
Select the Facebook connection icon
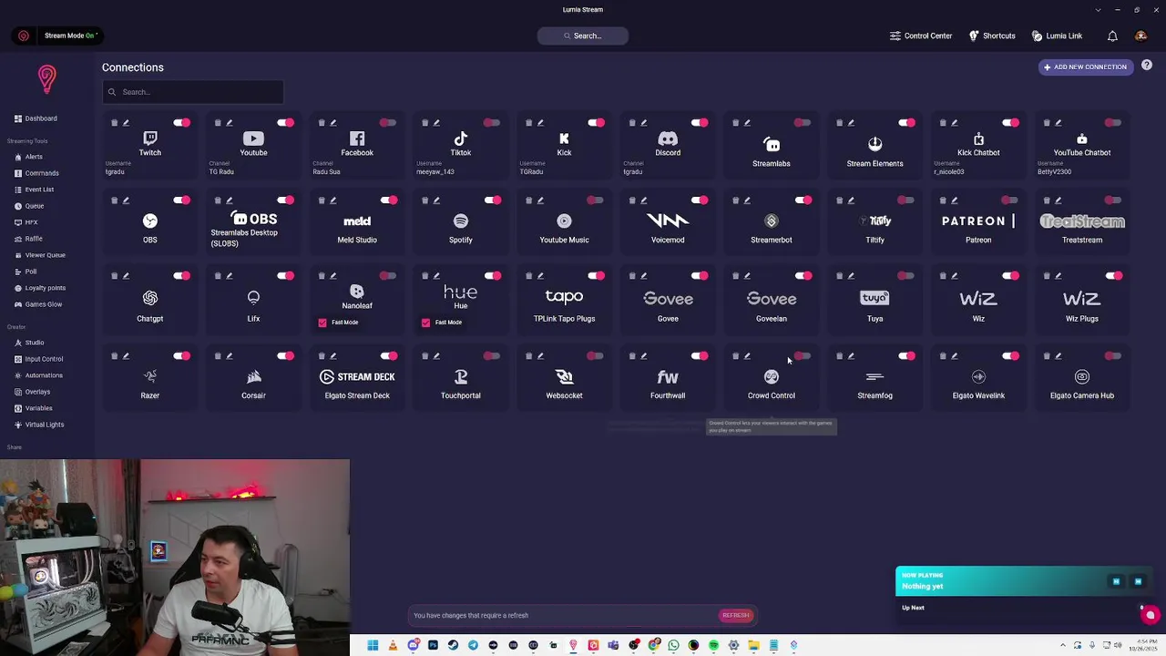357,138
